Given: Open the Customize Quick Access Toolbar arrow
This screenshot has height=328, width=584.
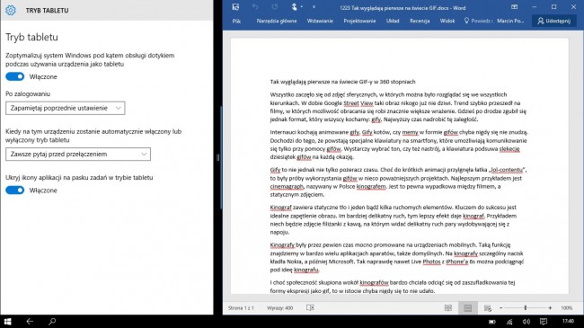Looking at the screenshot, I should point(314,7).
